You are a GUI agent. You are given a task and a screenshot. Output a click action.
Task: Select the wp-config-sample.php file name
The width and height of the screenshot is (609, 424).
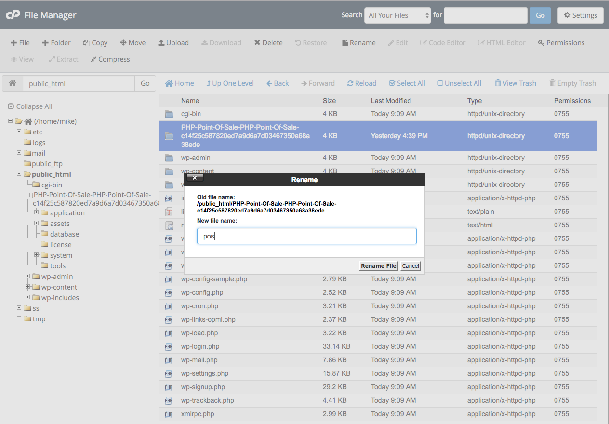(x=214, y=279)
